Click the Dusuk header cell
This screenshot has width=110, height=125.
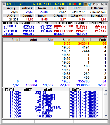(27, 16)
